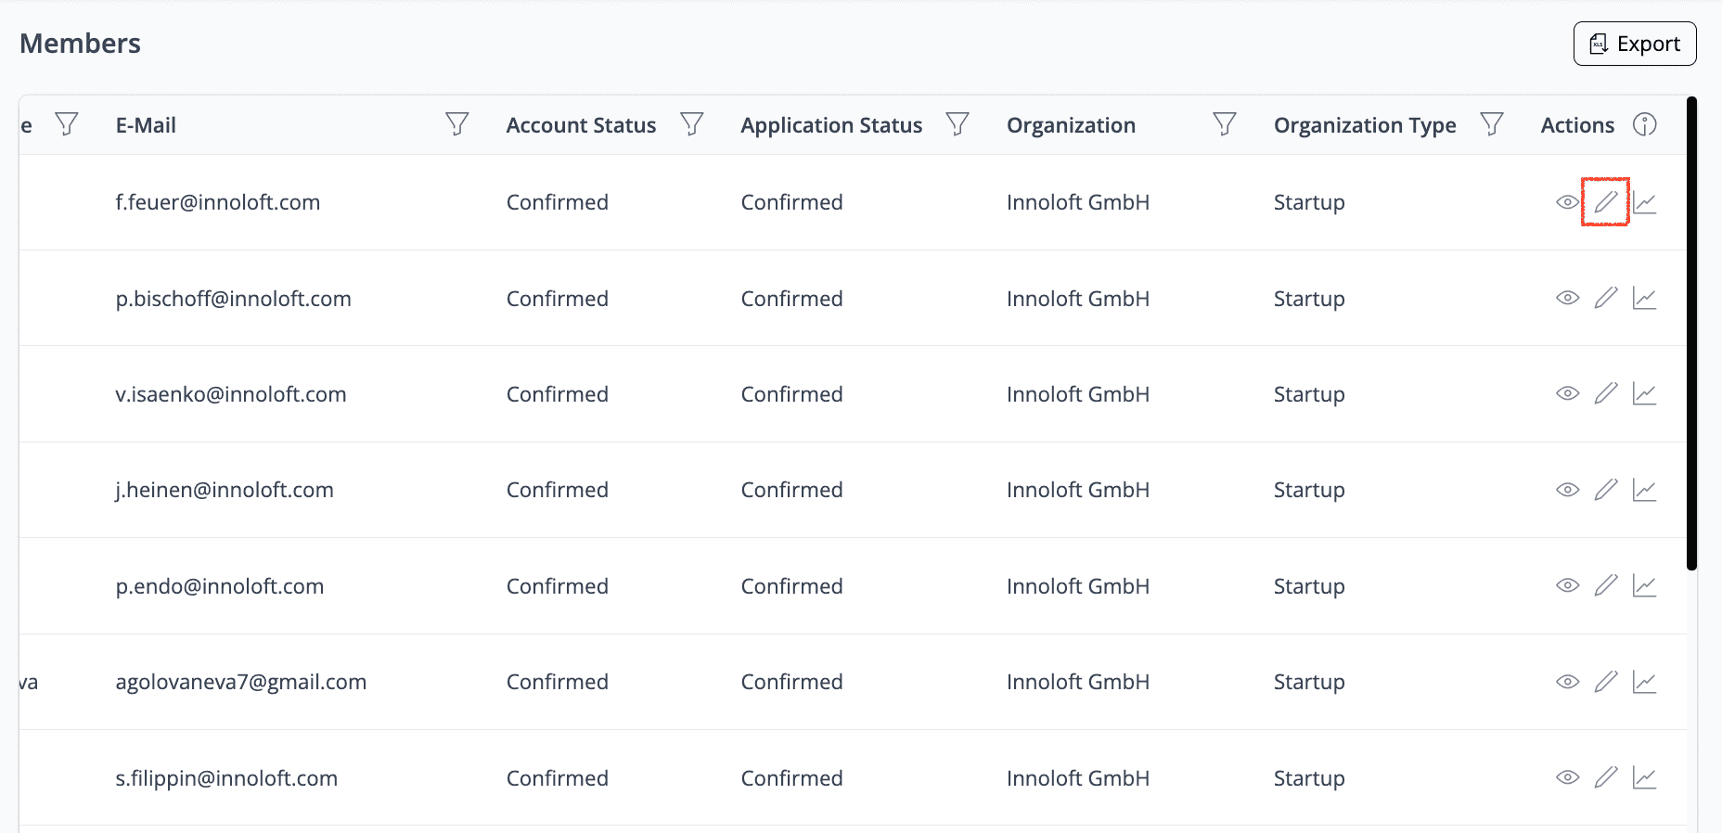
Task: Open chart icon for agolovaneva7@gmail.com
Action: pos(1644,683)
